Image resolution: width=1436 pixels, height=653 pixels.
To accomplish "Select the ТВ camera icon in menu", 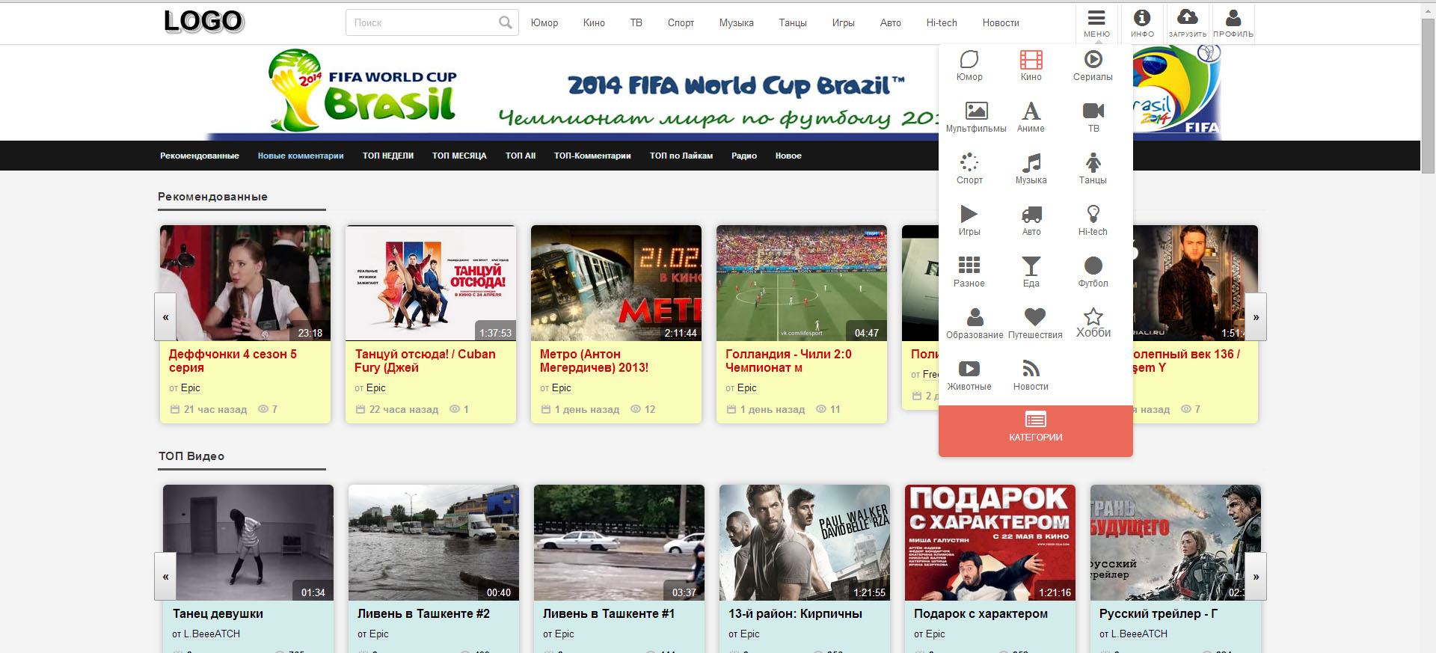I will [1093, 111].
